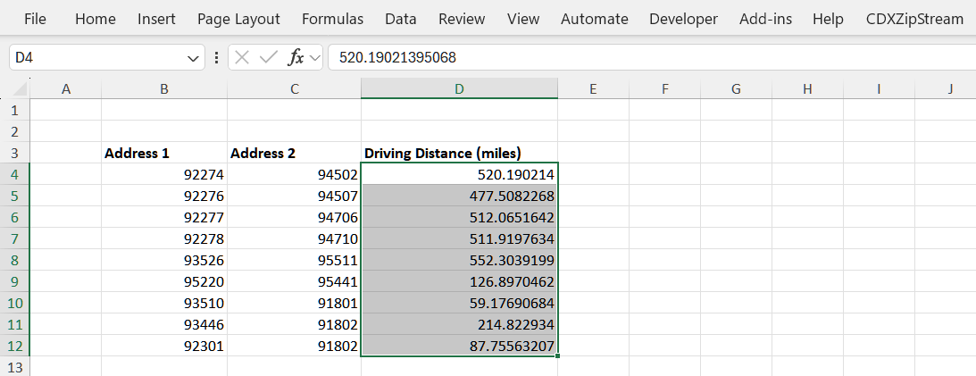This screenshot has height=376, width=976.
Task: Select row 4 header
Action: [x=15, y=174]
